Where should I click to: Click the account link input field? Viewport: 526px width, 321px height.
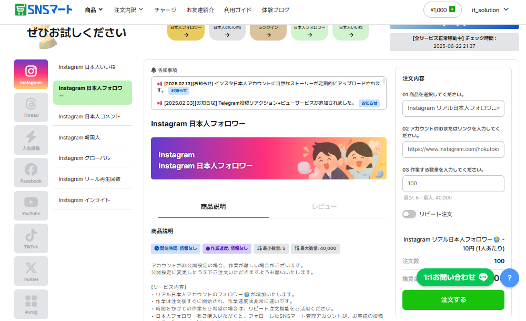pyautogui.click(x=453, y=149)
